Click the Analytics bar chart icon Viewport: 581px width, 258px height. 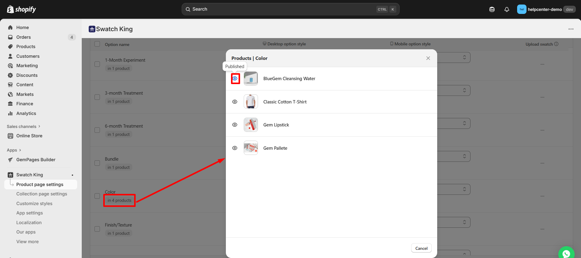pos(10,113)
